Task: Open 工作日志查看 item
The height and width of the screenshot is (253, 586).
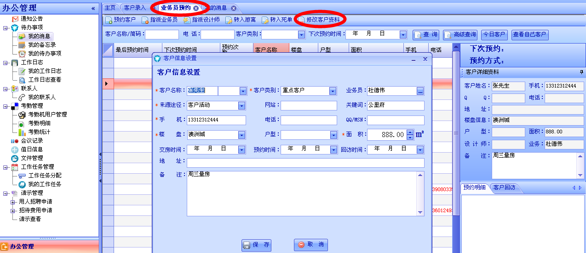Action: [x=44, y=80]
